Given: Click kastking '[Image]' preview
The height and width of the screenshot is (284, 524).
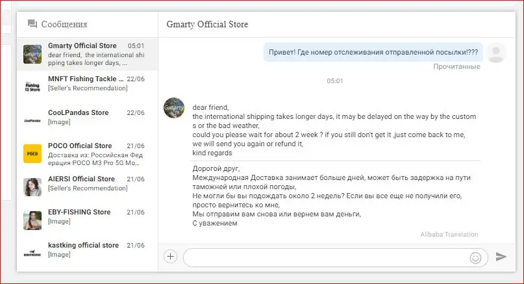Looking at the screenshot, I should [x=59, y=254].
